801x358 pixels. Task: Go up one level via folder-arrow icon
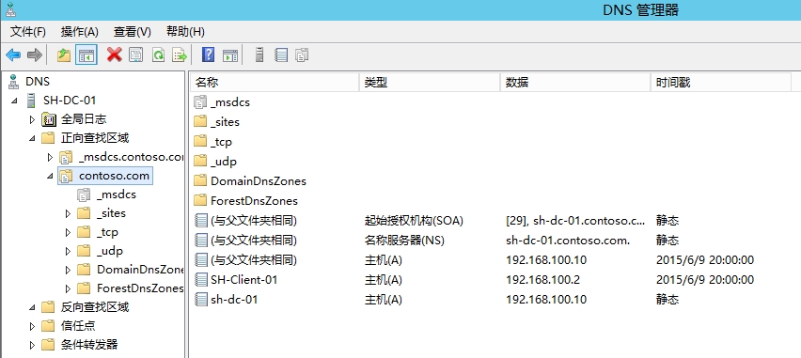[x=64, y=55]
